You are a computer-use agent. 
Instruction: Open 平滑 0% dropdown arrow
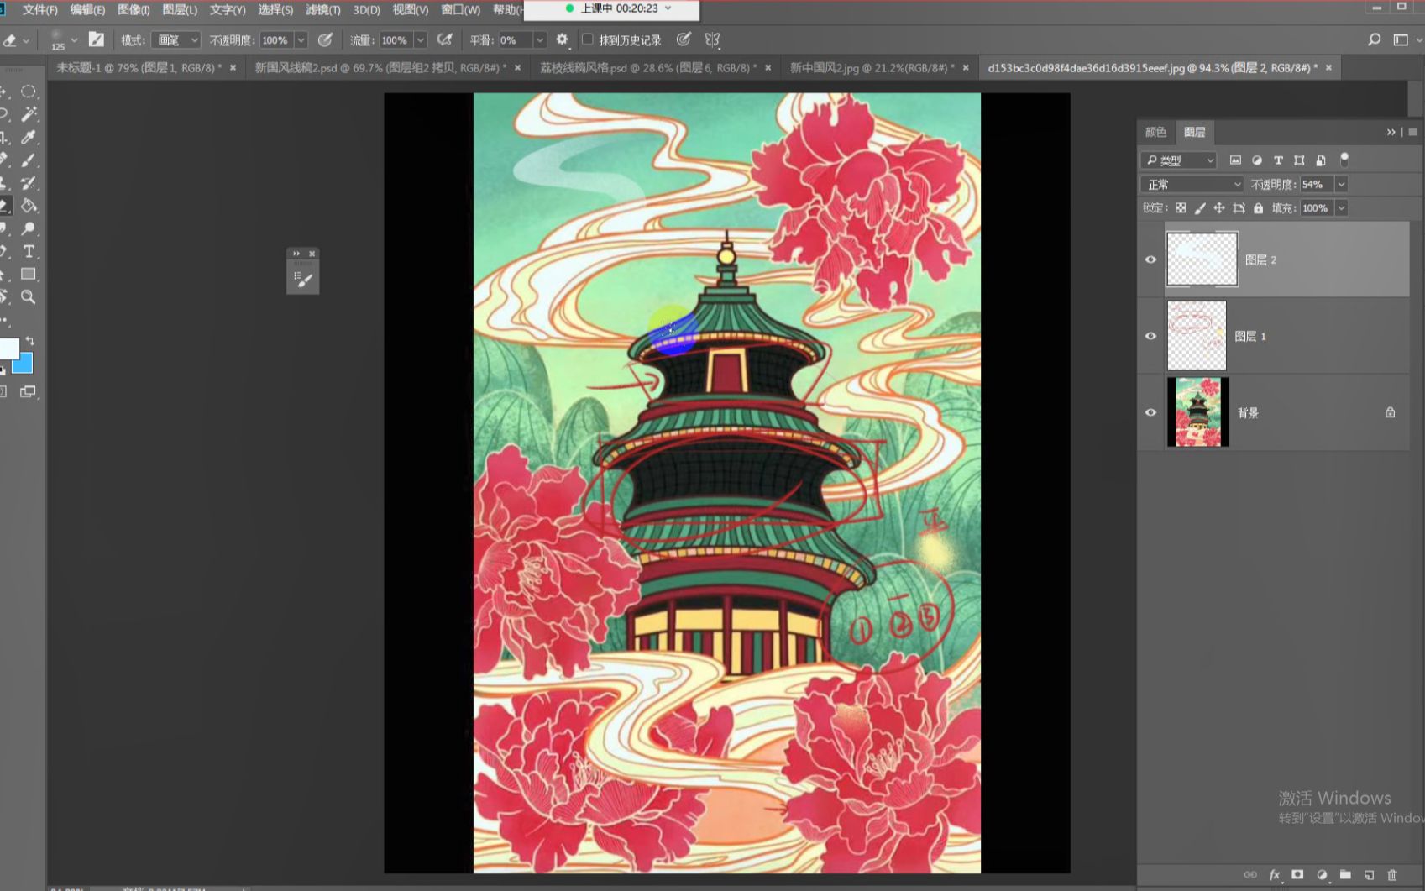pyautogui.click(x=540, y=39)
